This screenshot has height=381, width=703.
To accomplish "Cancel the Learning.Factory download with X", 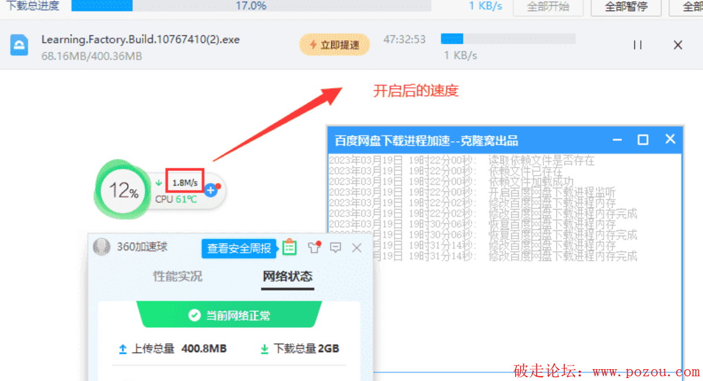I will pos(678,45).
